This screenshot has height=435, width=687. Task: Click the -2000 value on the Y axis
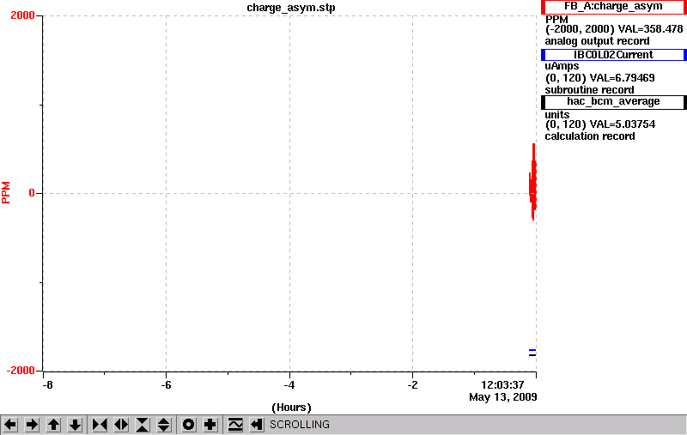(21, 371)
